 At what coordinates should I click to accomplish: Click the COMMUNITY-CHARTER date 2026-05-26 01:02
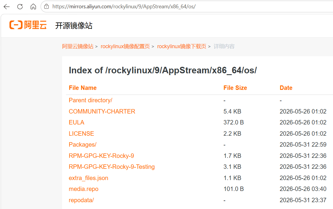303,111
